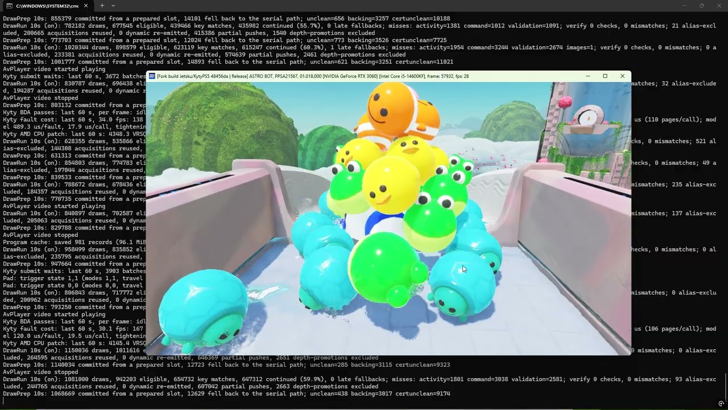This screenshot has width=728, height=410.
Task: Click the 'Pad: trigger state 1,1' line
Action: [75, 278]
